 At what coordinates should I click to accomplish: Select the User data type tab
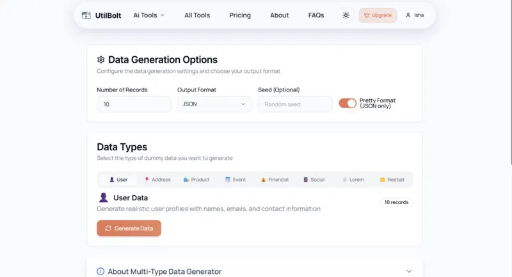tap(118, 180)
